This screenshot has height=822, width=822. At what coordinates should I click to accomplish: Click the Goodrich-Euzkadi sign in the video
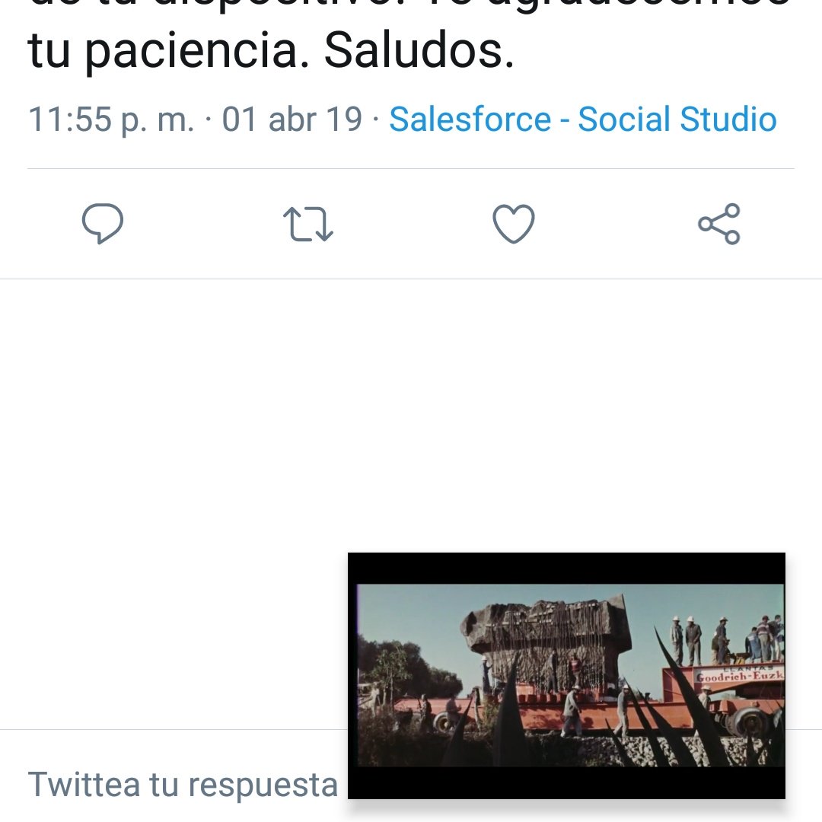point(740,676)
